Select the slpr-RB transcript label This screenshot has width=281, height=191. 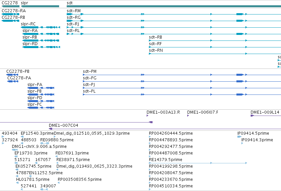(30, 37)
